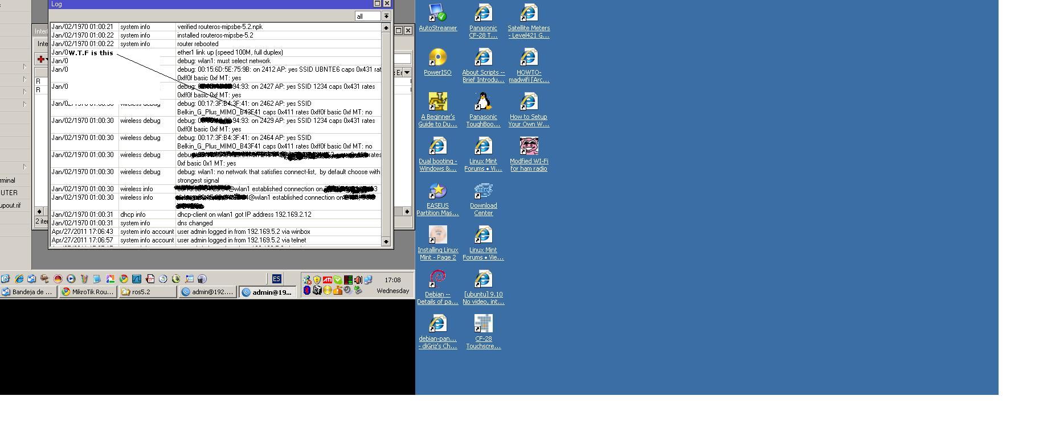
Task: Launch EASEUS Partition Mas... desktop icon
Action: click(437, 199)
